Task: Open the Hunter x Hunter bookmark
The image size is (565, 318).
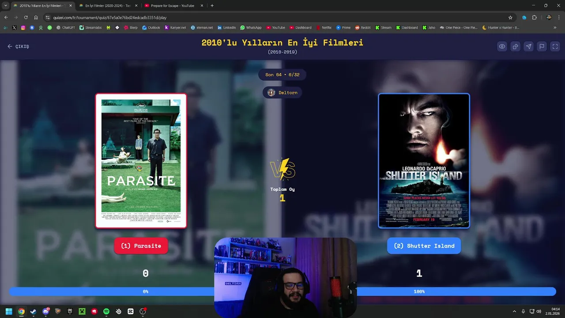Action: point(501,27)
